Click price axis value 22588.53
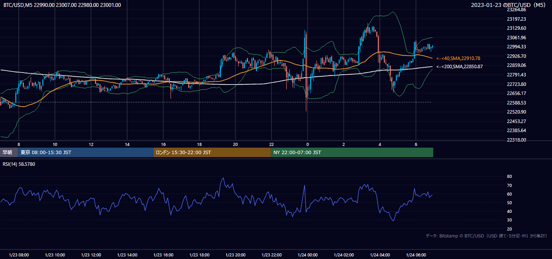 [x=516, y=103]
